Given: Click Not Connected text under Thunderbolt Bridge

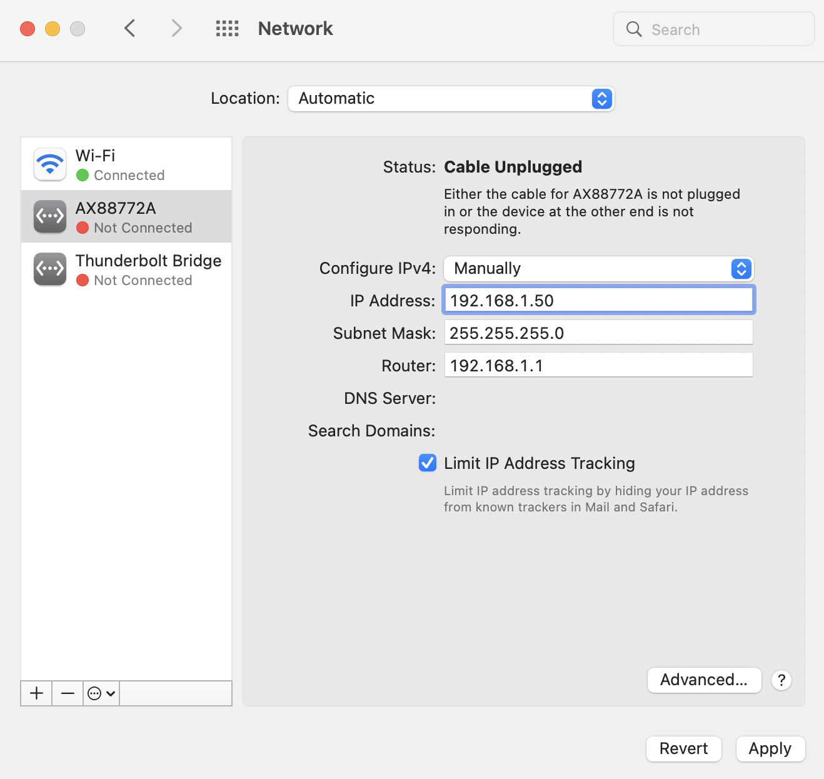Looking at the screenshot, I should (143, 281).
